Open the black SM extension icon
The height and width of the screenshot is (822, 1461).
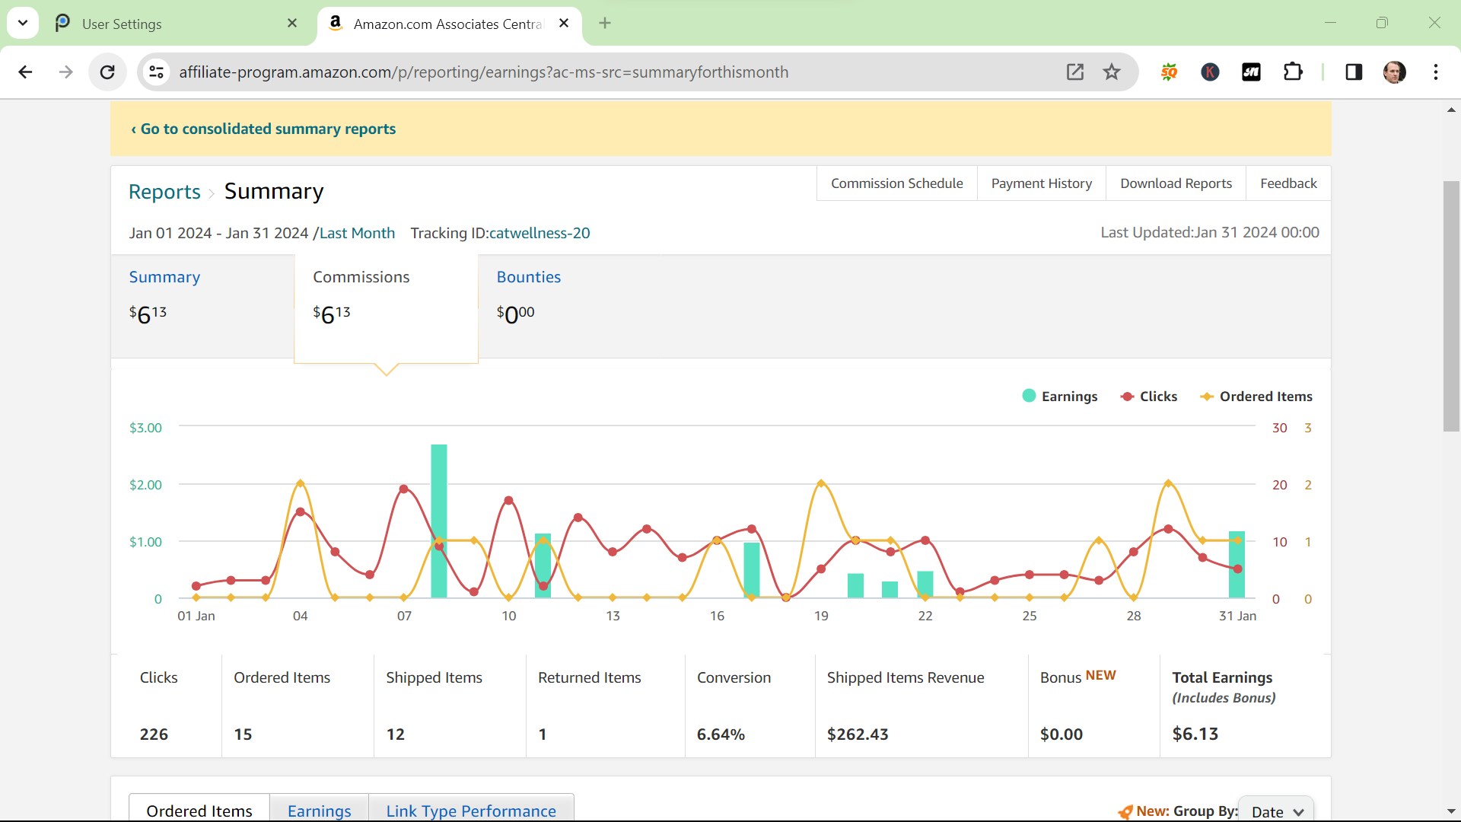(x=1251, y=72)
